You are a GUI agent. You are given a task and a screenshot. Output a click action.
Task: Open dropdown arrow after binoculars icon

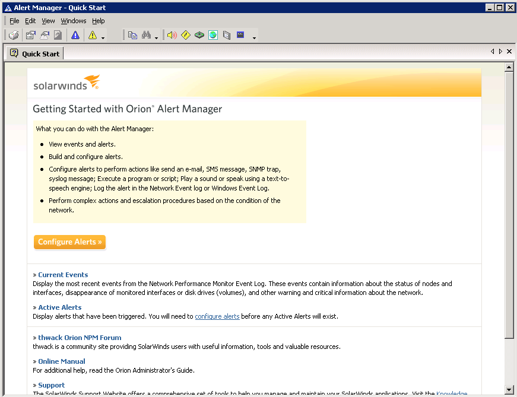point(156,38)
